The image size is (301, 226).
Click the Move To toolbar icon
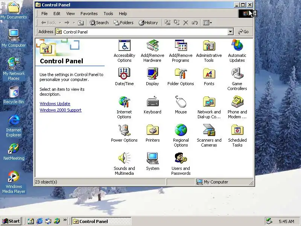pyautogui.click(x=167, y=23)
